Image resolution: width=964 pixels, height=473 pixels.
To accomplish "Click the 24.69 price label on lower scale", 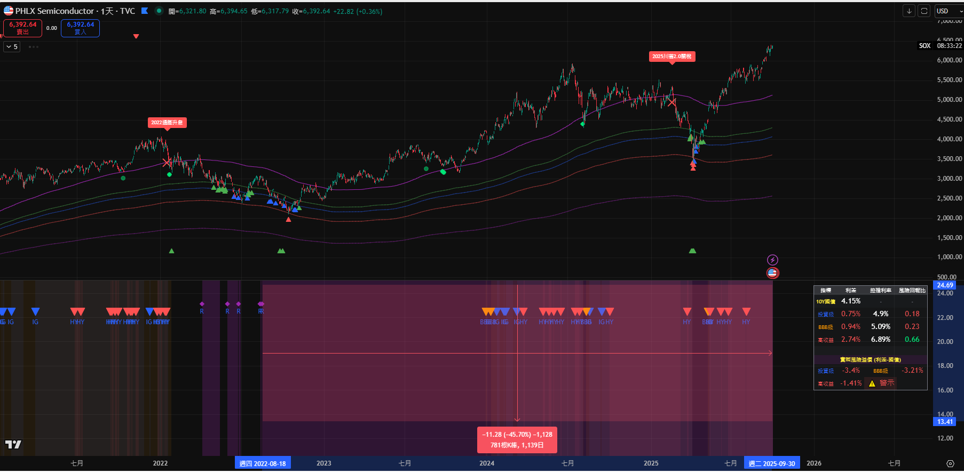I will point(945,285).
